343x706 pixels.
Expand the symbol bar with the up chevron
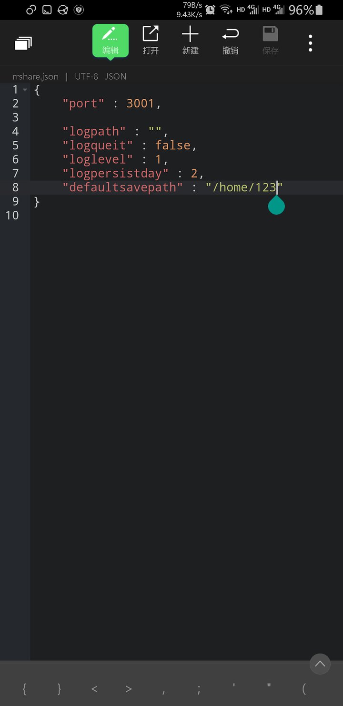pos(320,664)
